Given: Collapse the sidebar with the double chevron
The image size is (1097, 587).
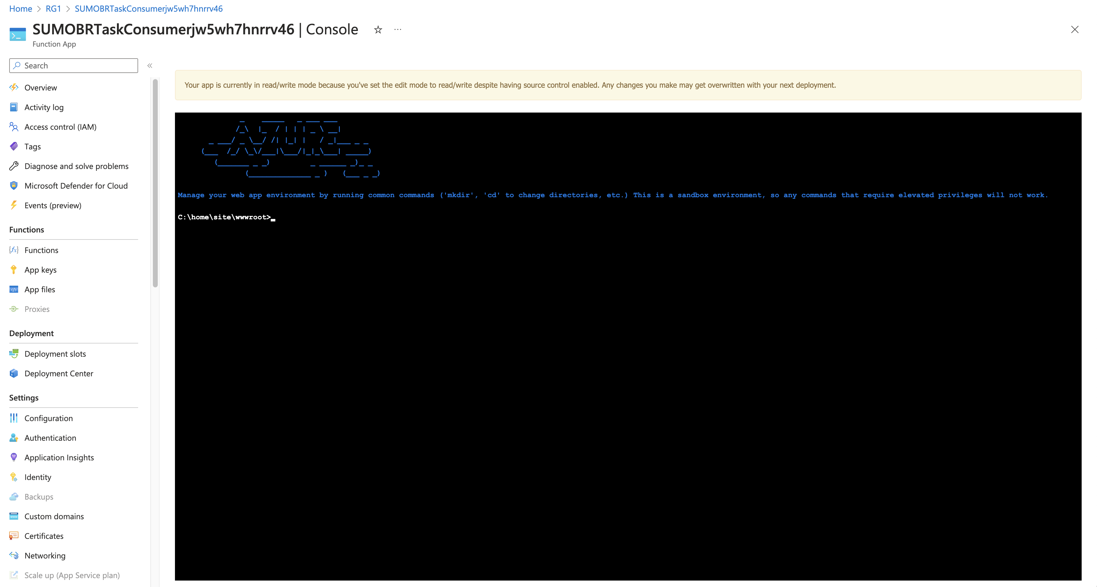Looking at the screenshot, I should (150, 66).
